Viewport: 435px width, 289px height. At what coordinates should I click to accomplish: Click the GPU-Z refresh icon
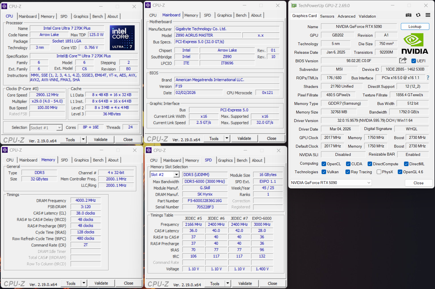tap(418, 15)
